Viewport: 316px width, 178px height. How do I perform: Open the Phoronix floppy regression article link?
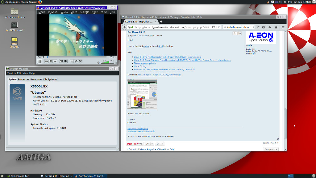click(x=168, y=57)
